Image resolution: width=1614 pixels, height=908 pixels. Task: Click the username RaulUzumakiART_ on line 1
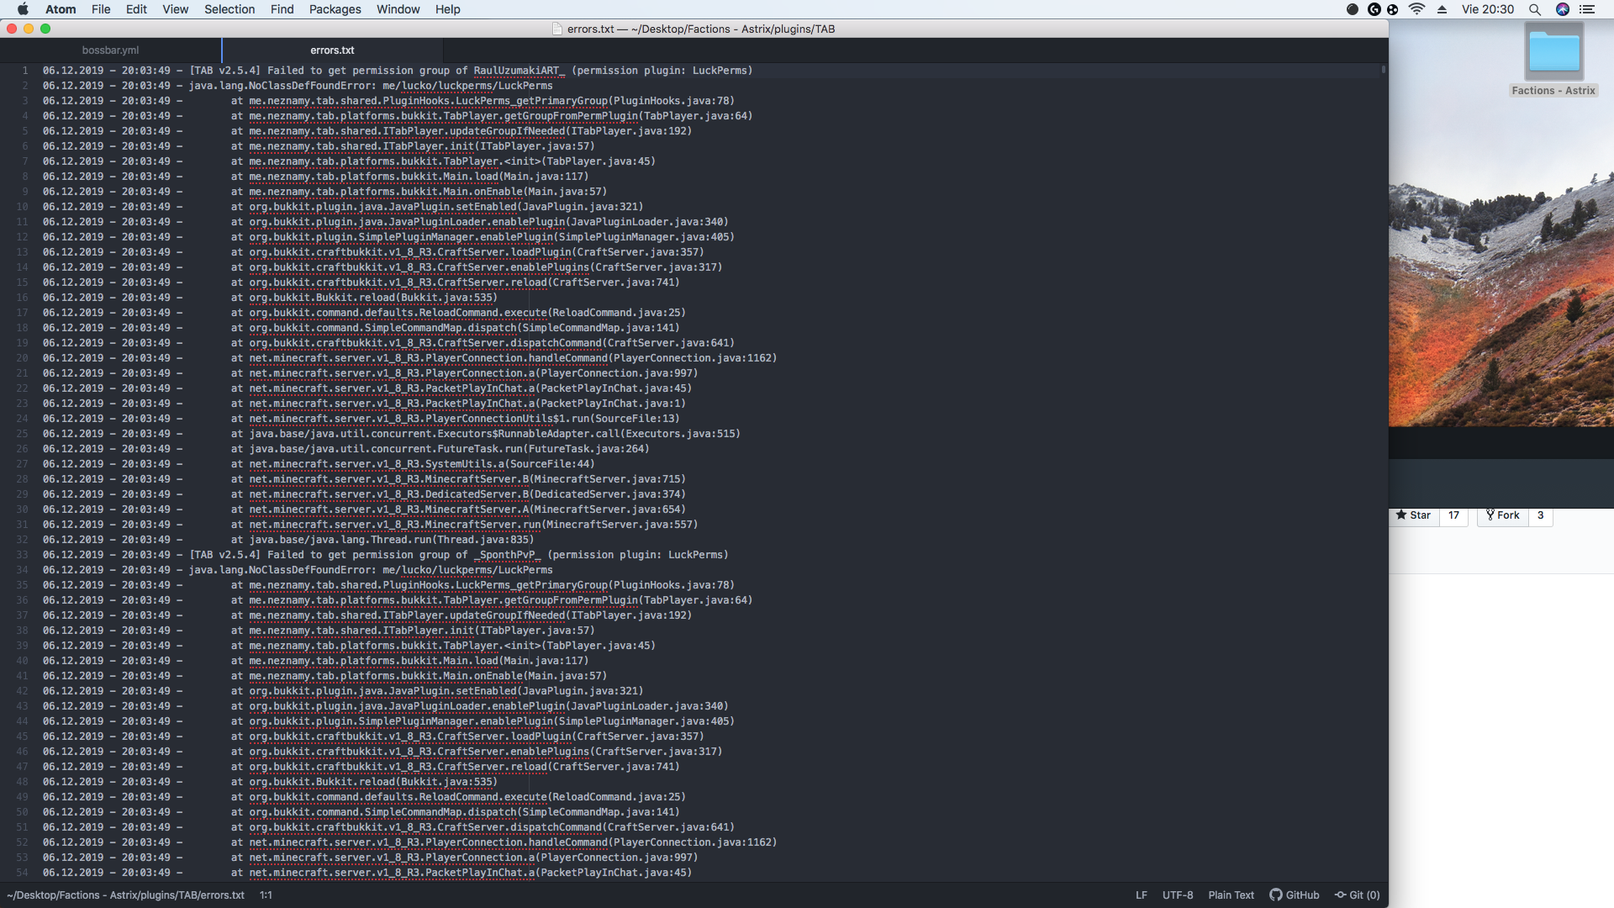(520, 71)
